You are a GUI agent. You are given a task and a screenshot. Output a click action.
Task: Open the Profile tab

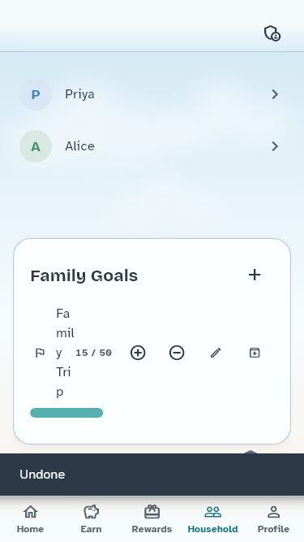[x=273, y=518]
